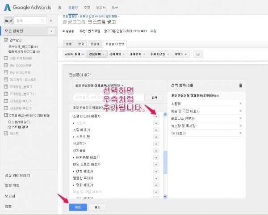Click the scroll-down arrow of interest list
This screenshot has width=268, height=215.
165,196
